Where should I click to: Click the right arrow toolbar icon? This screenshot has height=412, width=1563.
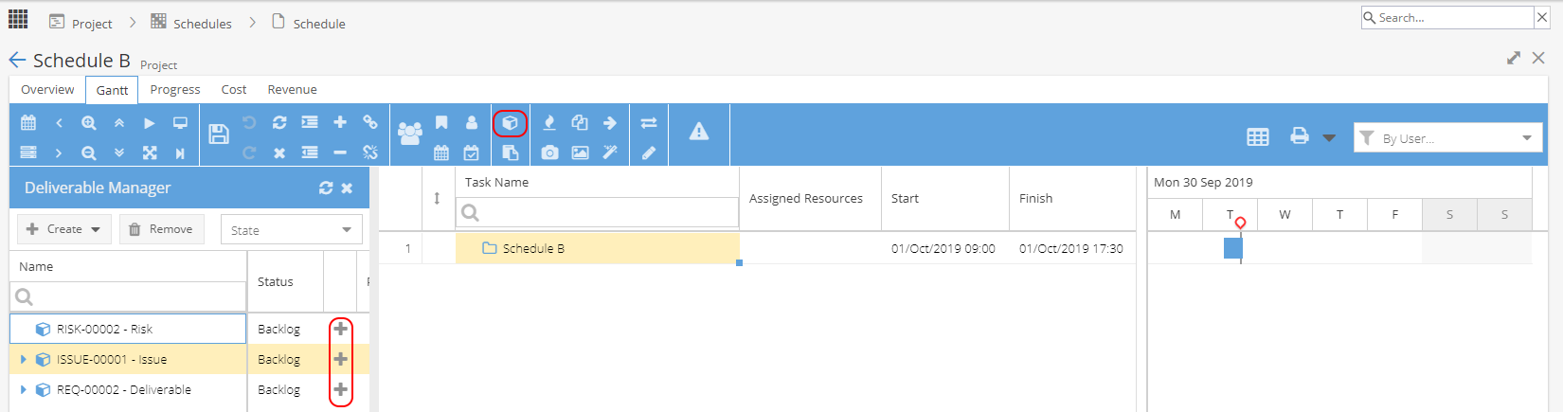click(x=610, y=122)
